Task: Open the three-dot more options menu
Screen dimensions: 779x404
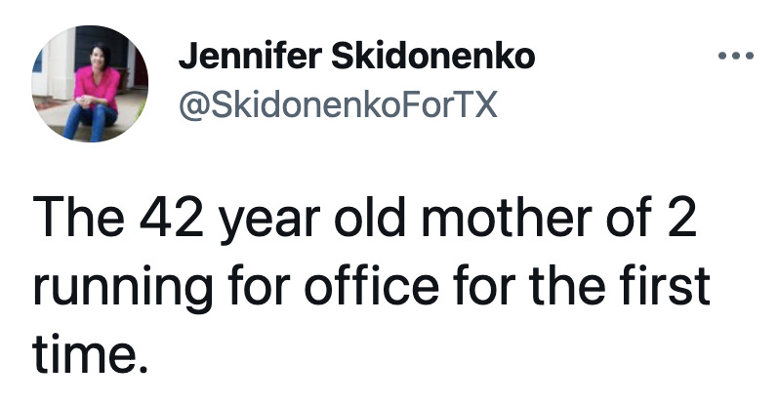Action: pyautogui.click(x=736, y=56)
